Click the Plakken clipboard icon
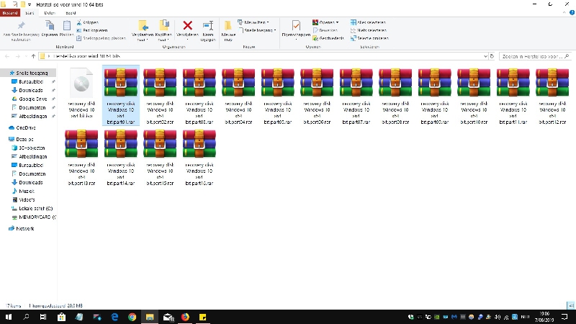Viewport: 576px width, 324px height. click(x=66, y=27)
